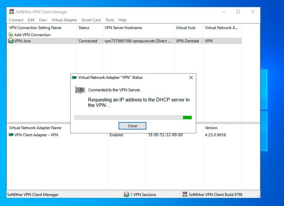Click the 1 VPN Sessions status text
Screen dimensions: 284x206
coord(143,195)
